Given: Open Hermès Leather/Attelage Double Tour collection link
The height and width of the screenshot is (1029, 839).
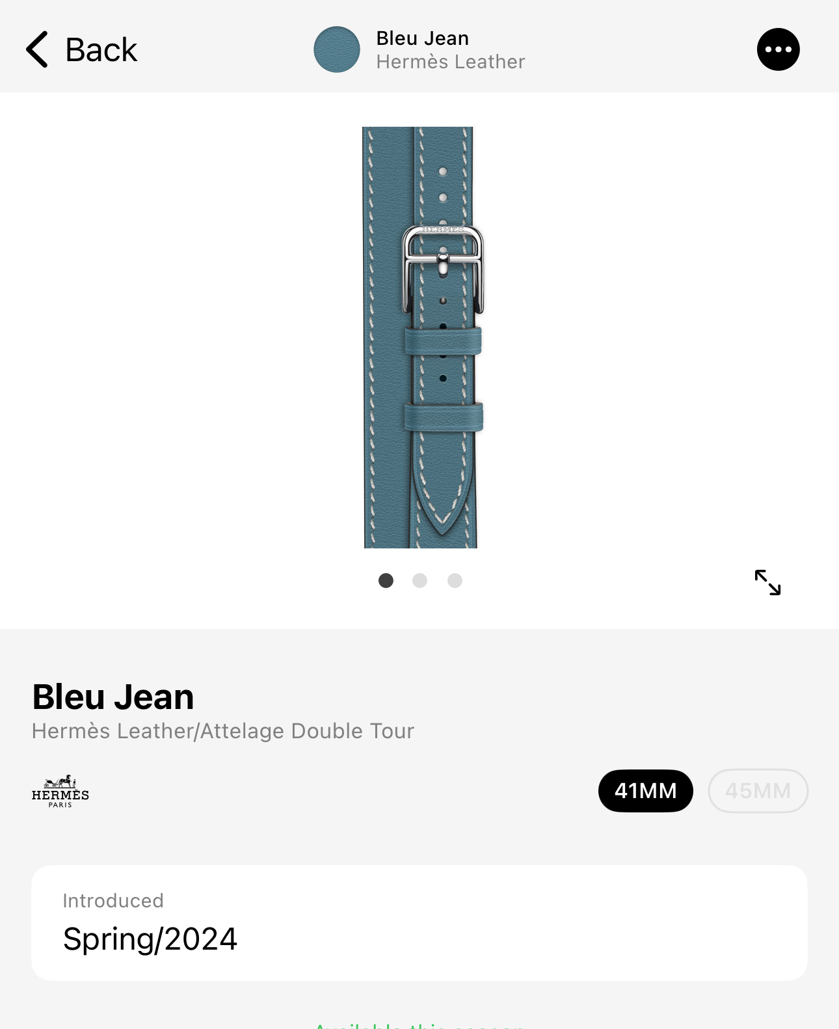Looking at the screenshot, I should point(223,731).
